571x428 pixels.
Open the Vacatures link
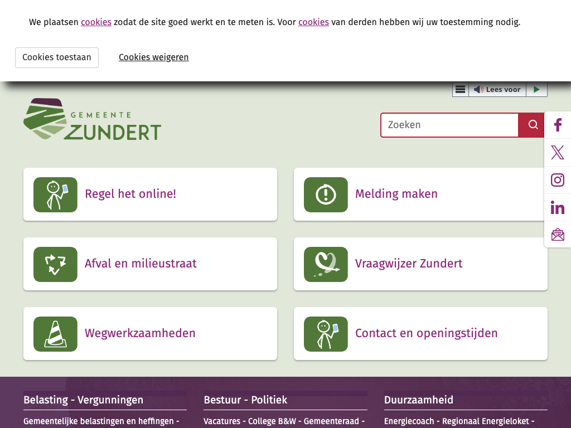point(222,421)
